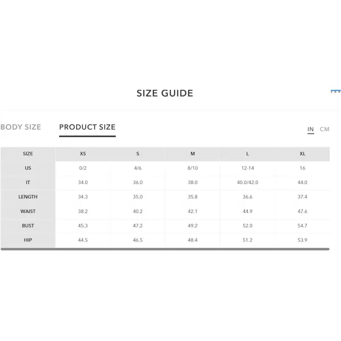Click the SIZE GUIDE heading
This screenshot has height=341, width=341.
tap(165, 93)
